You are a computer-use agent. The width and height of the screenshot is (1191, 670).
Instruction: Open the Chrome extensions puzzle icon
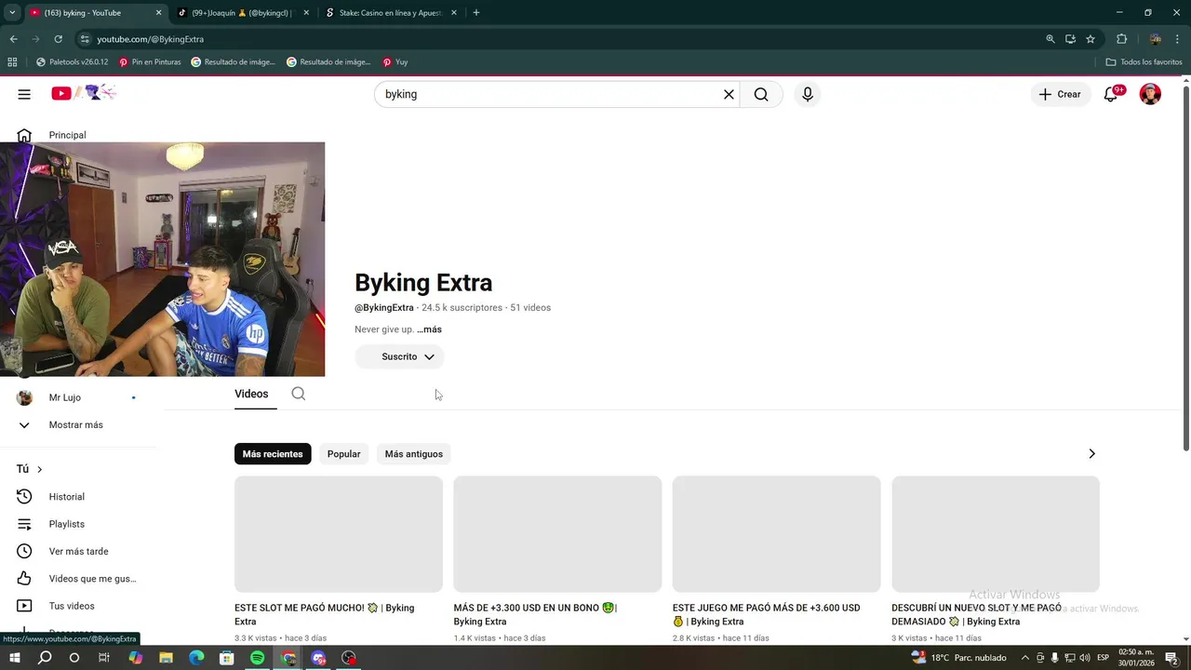[1121, 39]
